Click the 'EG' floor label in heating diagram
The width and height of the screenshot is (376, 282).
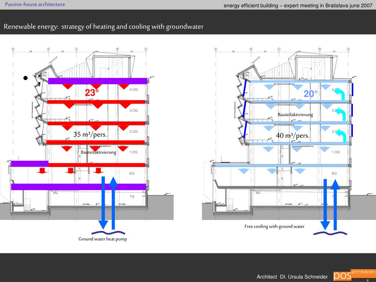132,173
